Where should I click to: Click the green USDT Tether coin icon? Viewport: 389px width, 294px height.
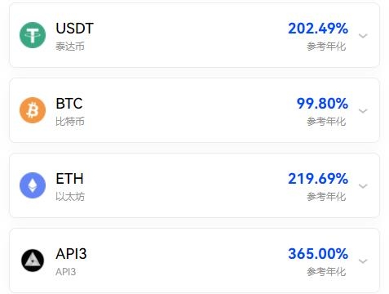[x=33, y=35]
